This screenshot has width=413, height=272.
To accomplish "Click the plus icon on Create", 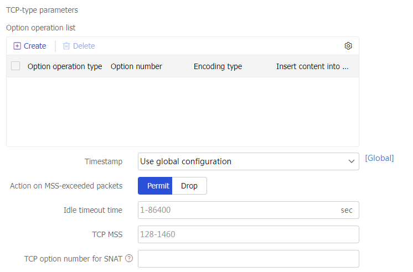I will (x=17, y=46).
